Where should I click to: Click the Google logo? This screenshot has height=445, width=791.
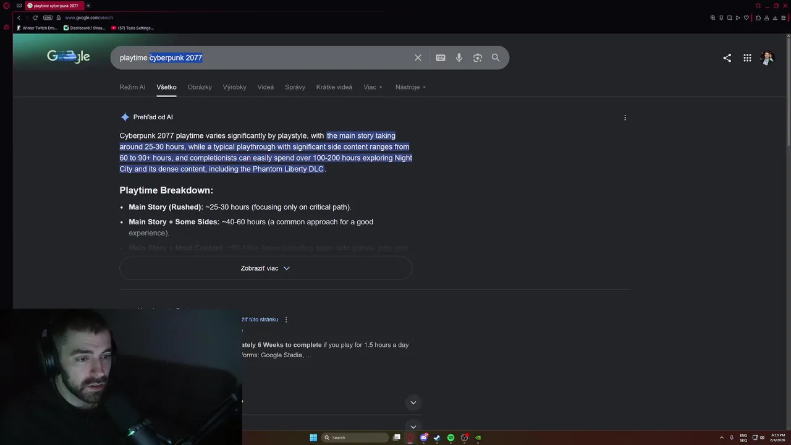pyautogui.click(x=69, y=57)
